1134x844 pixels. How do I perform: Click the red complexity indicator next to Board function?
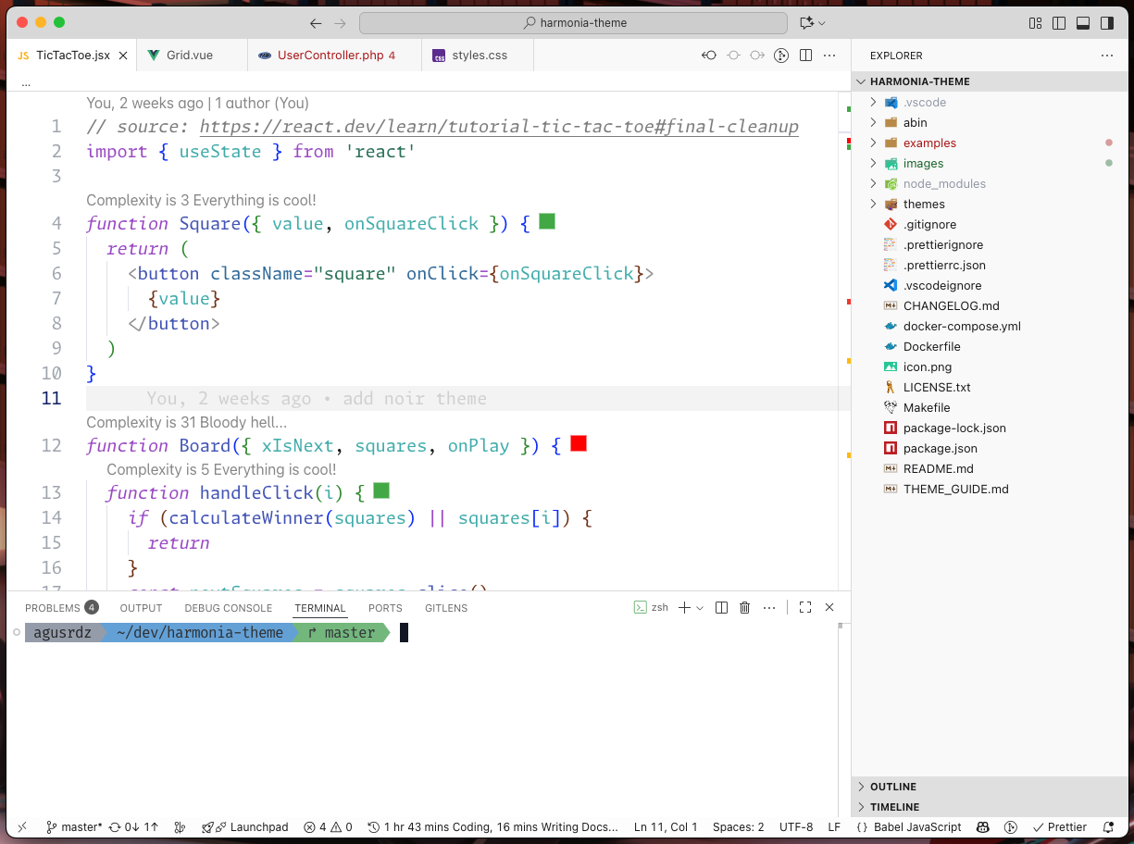click(x=578, y=443)
